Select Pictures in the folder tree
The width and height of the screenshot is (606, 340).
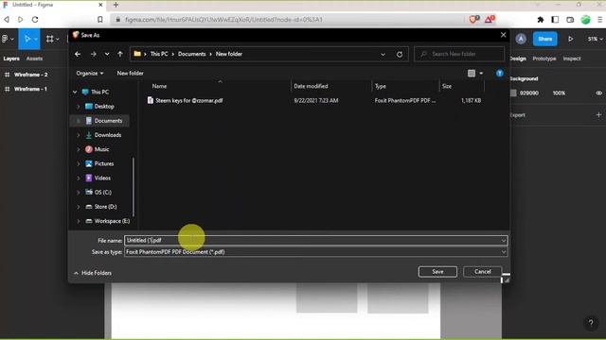click(x=104, y=163)
